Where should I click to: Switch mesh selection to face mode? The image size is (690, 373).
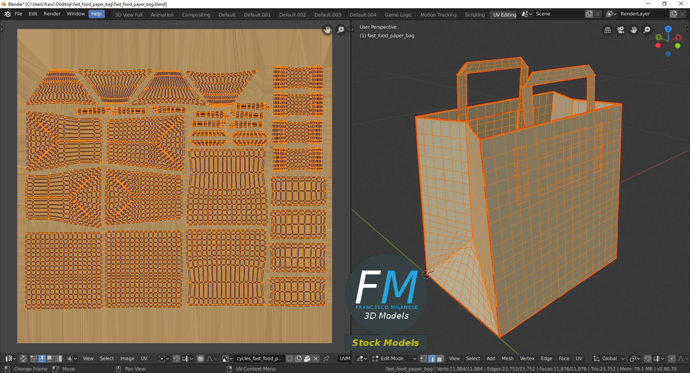440,358
